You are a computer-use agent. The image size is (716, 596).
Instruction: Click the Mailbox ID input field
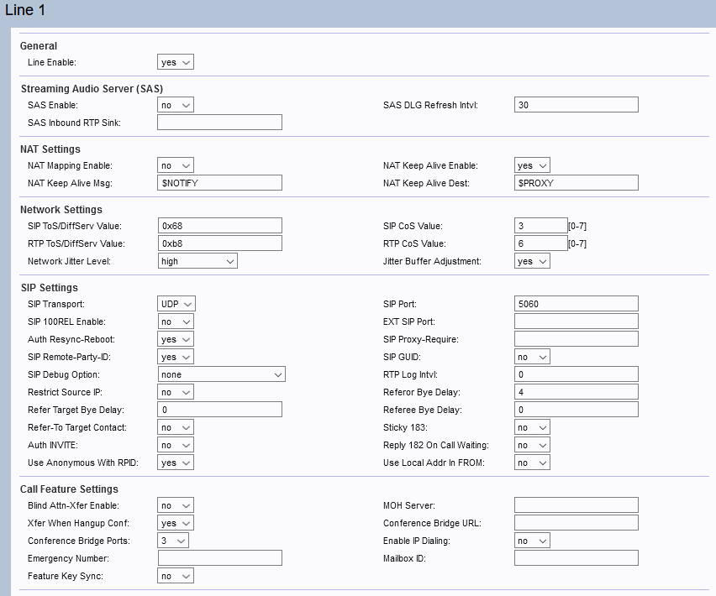point(576,558)
